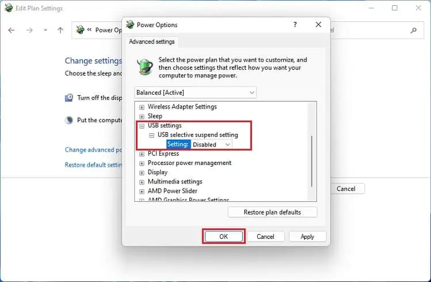Click the Turn off the display icon
The image size is (431, 282).
point(69,97)
